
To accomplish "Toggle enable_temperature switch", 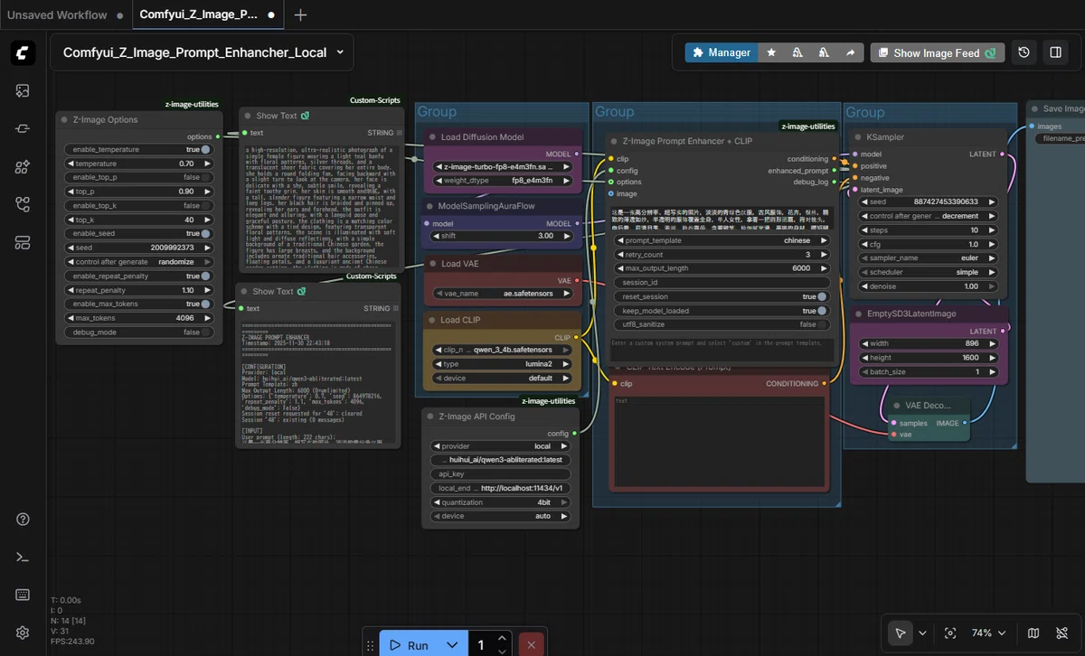I will 206,149.
